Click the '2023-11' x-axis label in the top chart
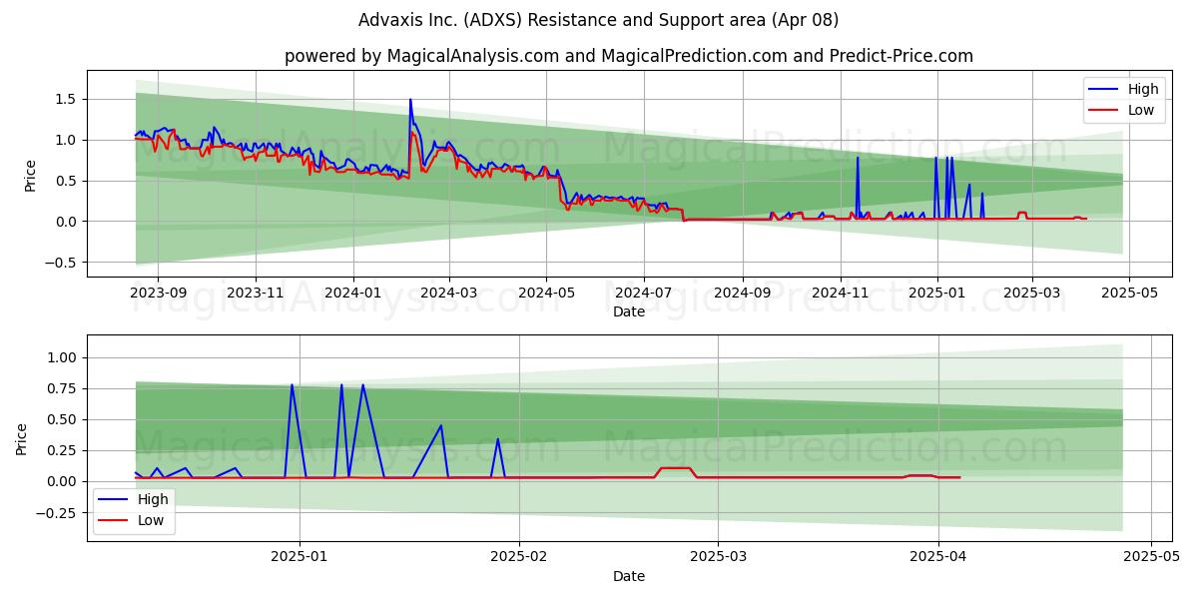The width and height of the screenshot is (1198, 599). click(256, 294)
